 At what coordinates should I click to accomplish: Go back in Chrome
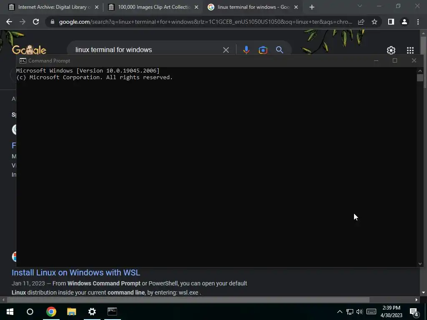(x=9, y=22)
